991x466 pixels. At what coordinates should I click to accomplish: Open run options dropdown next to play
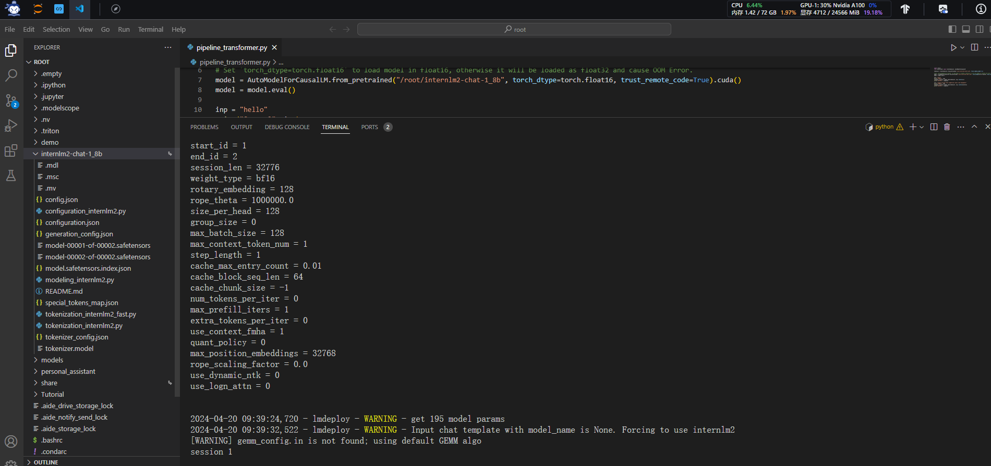pos(962,47)
